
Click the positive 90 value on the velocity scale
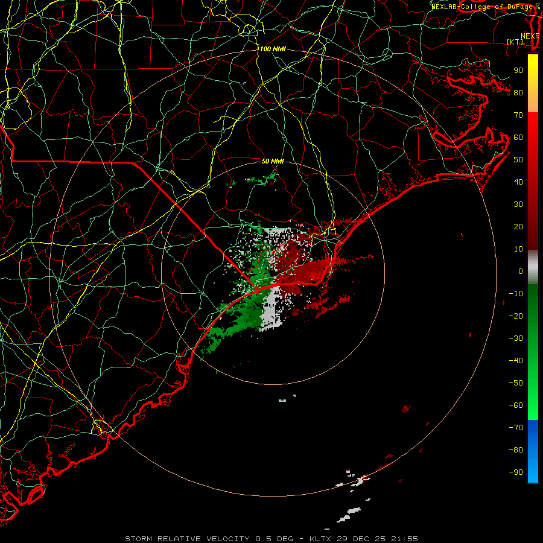(x=518, y=71)
